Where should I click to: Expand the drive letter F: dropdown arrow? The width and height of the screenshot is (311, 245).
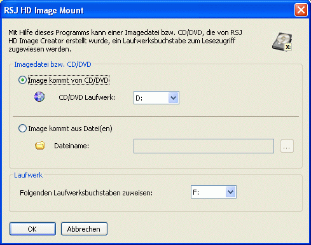[230, 192]
